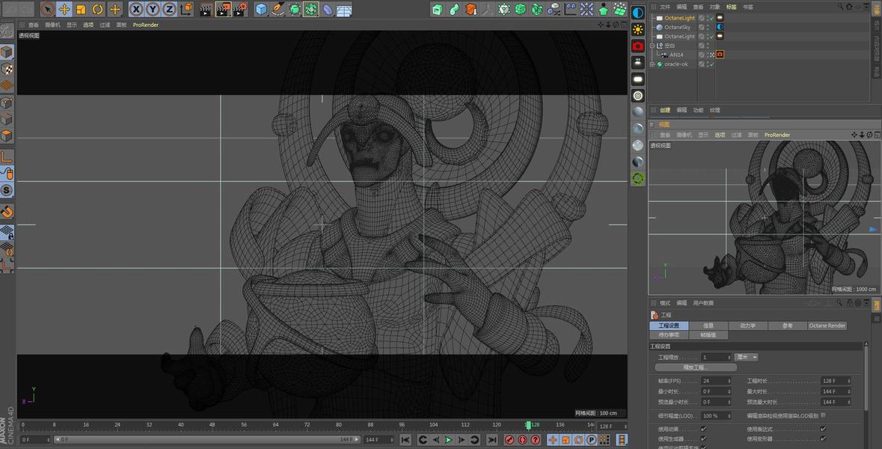Open the floor grid object icon
The width and height of the screenshot is (882, 449).
343,9
